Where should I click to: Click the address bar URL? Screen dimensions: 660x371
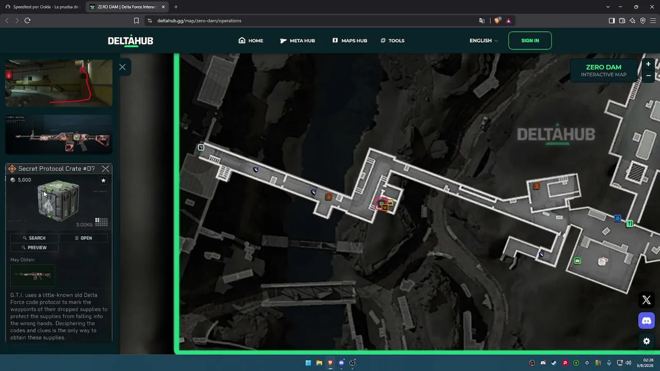coord(199,21)
